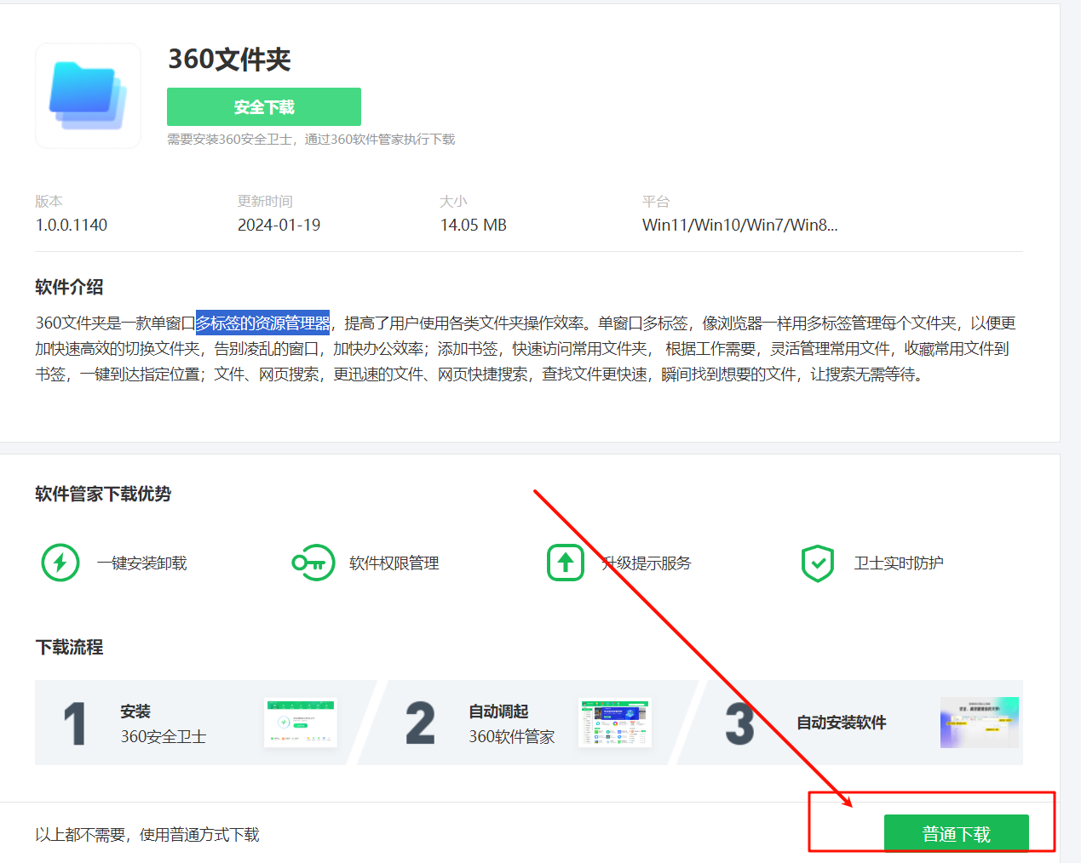
Task: Click the green 安全下载 button
Action: [x=264, y=107]
